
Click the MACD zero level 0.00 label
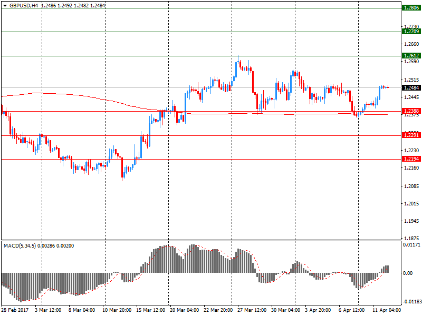pyautogui.click(x=408, y=273)
